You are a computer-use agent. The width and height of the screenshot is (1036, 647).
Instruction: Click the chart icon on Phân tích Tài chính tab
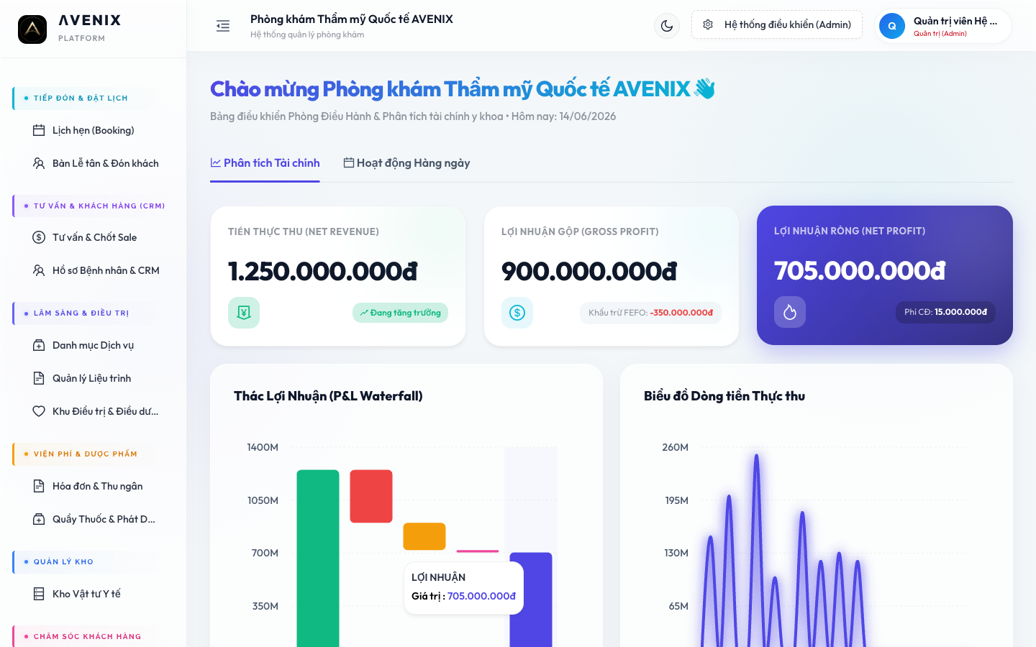coord(216,162)
